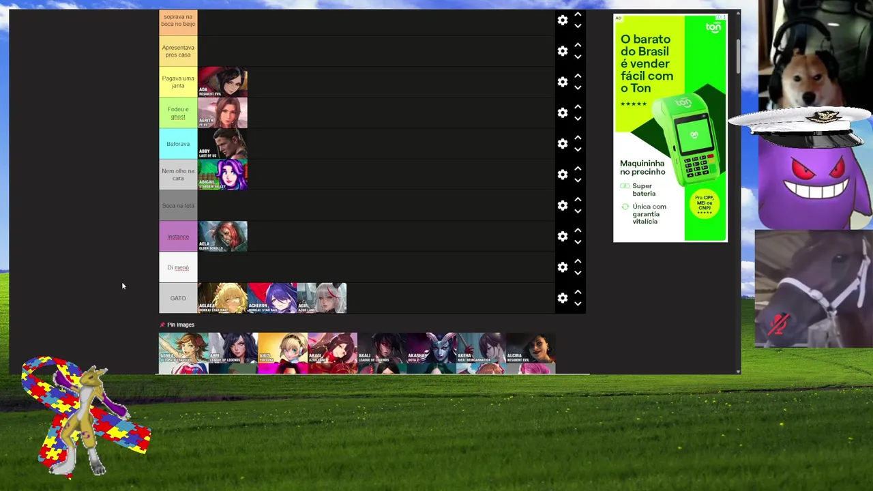Move 'Baforava' row down
The width and height of the screenshot is (873, 491).
[578, 150]
